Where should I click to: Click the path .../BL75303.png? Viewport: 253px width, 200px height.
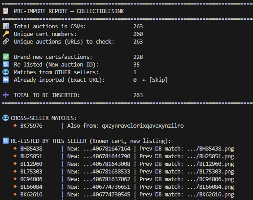210,171
